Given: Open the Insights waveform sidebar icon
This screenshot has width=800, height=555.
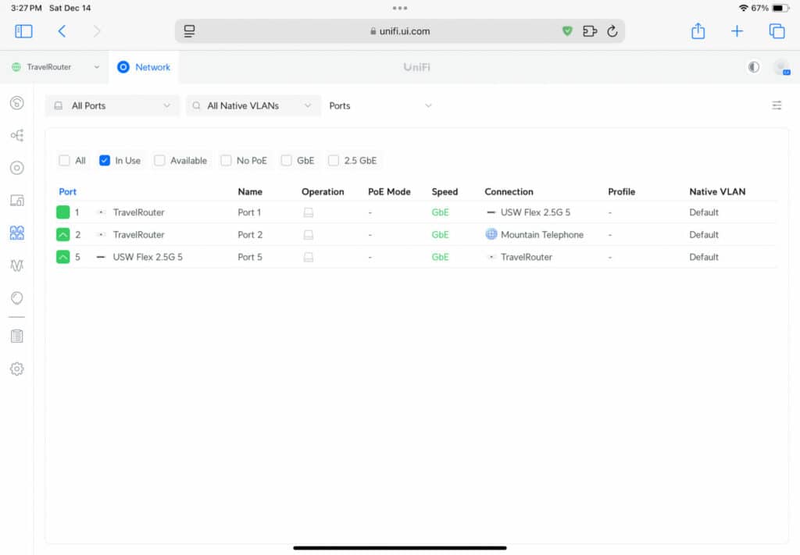Looking at the screenshot, I should [x=17, y=265].
